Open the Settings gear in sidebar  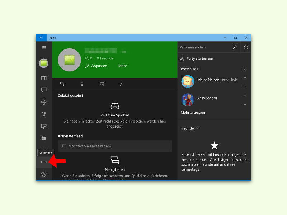coord(44,174)
